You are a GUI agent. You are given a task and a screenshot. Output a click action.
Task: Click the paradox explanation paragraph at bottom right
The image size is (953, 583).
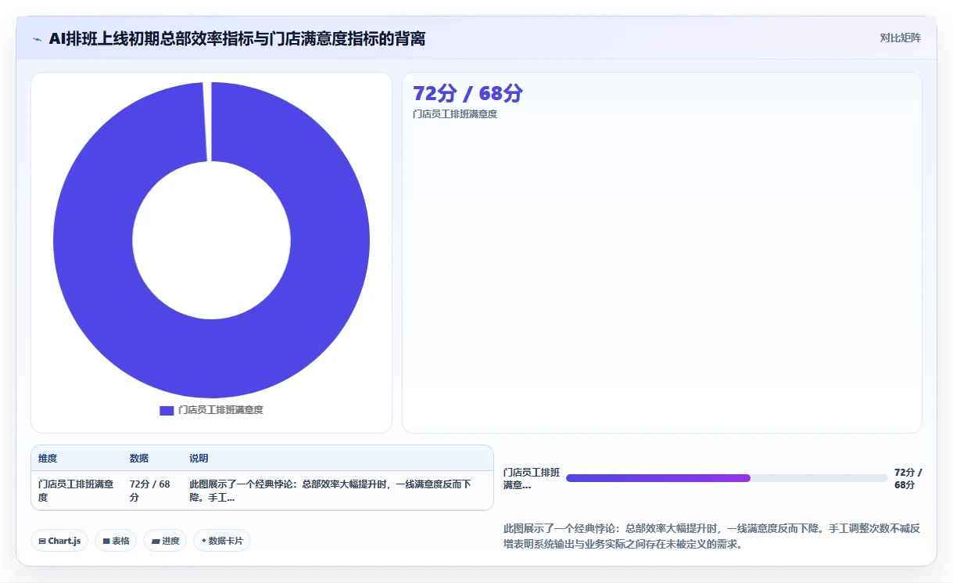pyautogui.click(x=712, y=536)
